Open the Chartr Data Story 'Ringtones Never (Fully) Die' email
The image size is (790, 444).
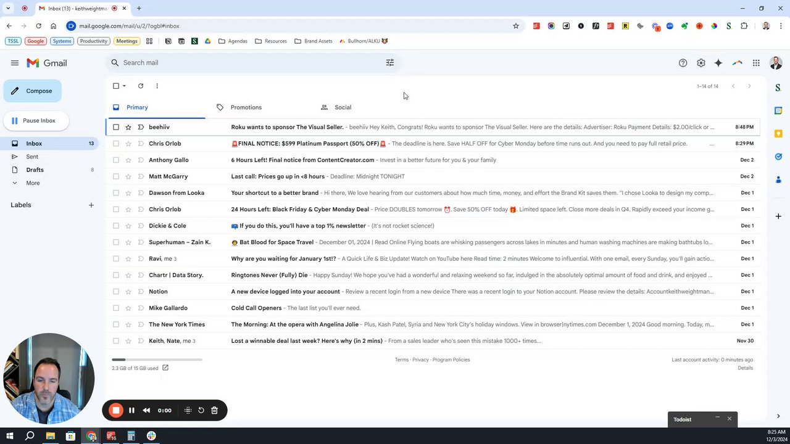(433, 275)
